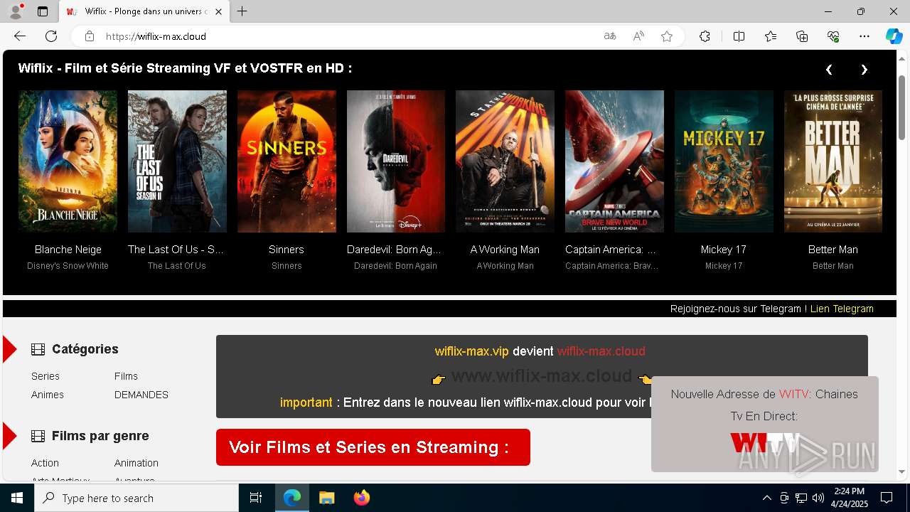Viewport: 910px width, 512px height.
Task: Open the Blanche Neige poster
Action: click(68, 161)
